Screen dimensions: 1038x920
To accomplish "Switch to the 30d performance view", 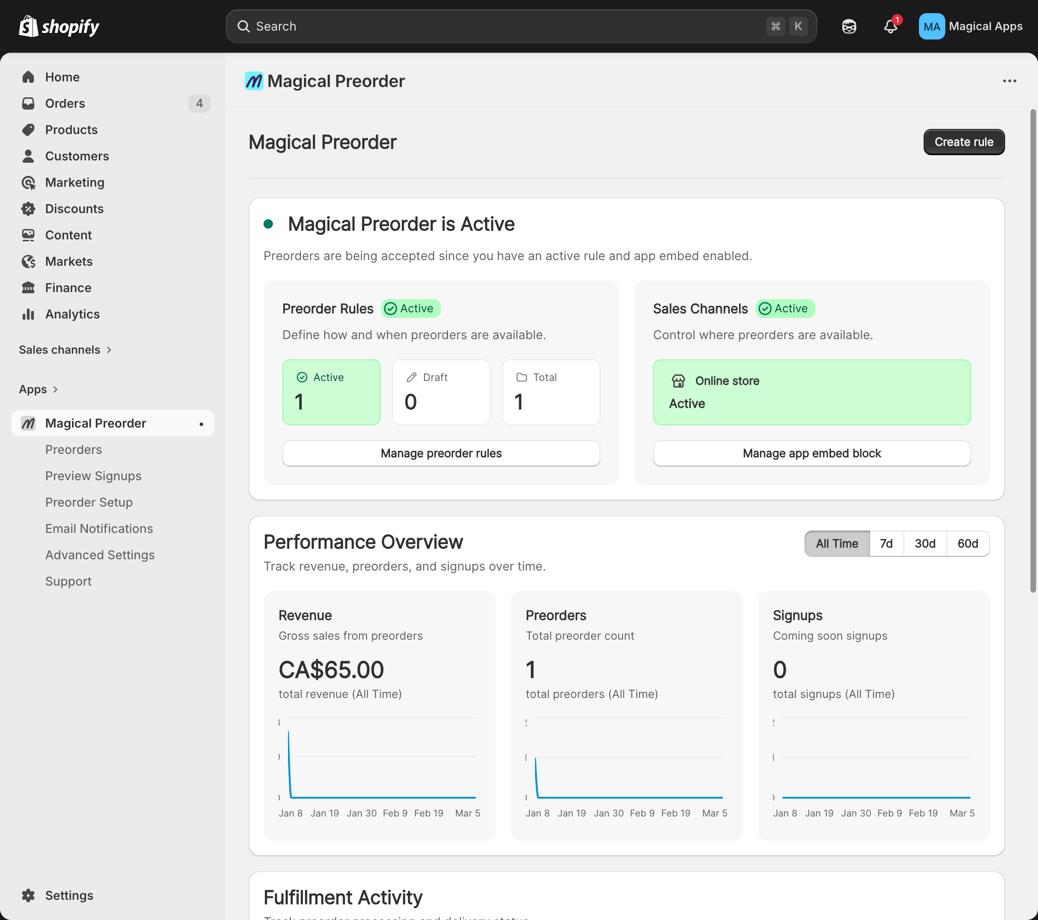I will pos(925,543).
